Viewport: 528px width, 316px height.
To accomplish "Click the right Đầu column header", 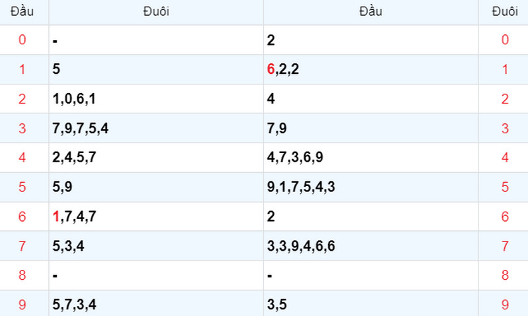I will click(x=371, y=12).
